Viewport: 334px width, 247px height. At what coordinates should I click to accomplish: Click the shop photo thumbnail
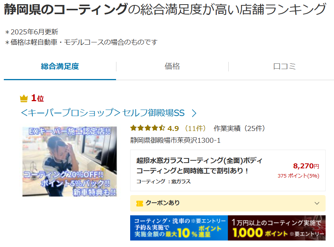[69, 161]
